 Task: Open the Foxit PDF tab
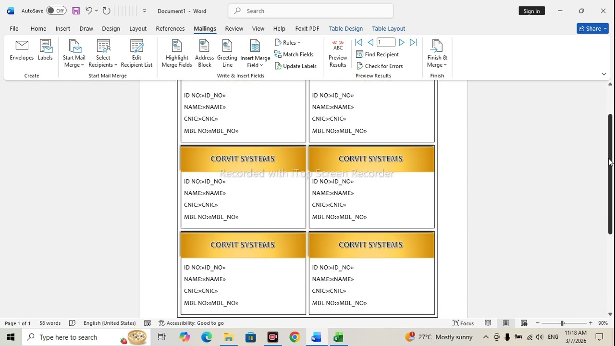point(307,28)
